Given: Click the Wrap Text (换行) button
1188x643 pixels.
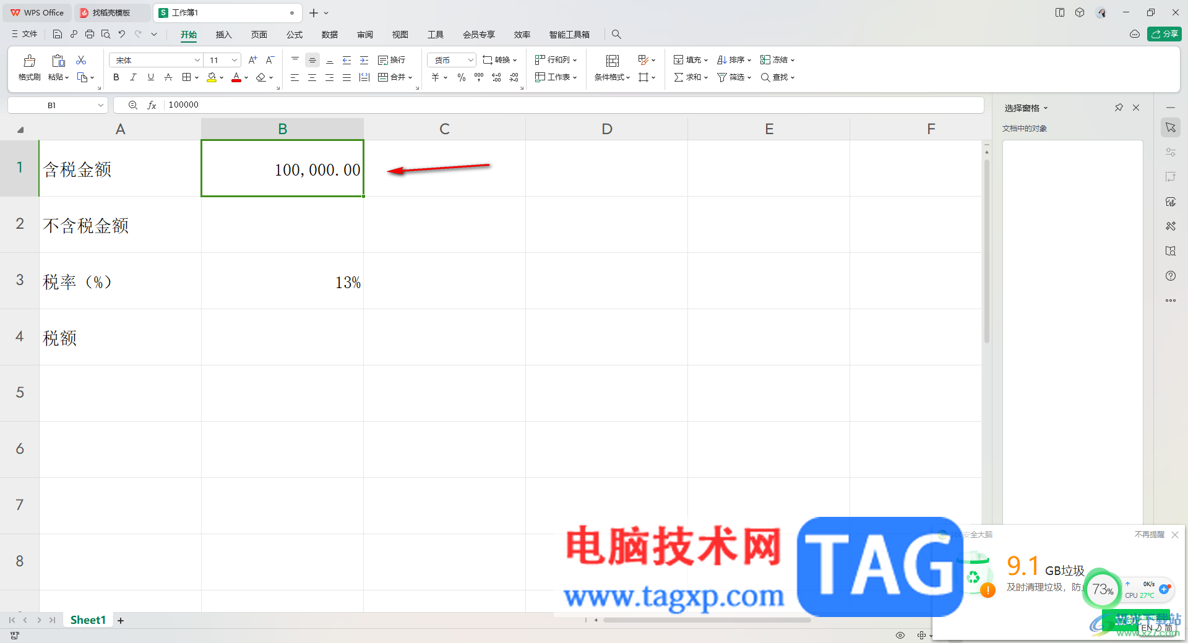Looking at the screenshot, I should coord(392,60).
